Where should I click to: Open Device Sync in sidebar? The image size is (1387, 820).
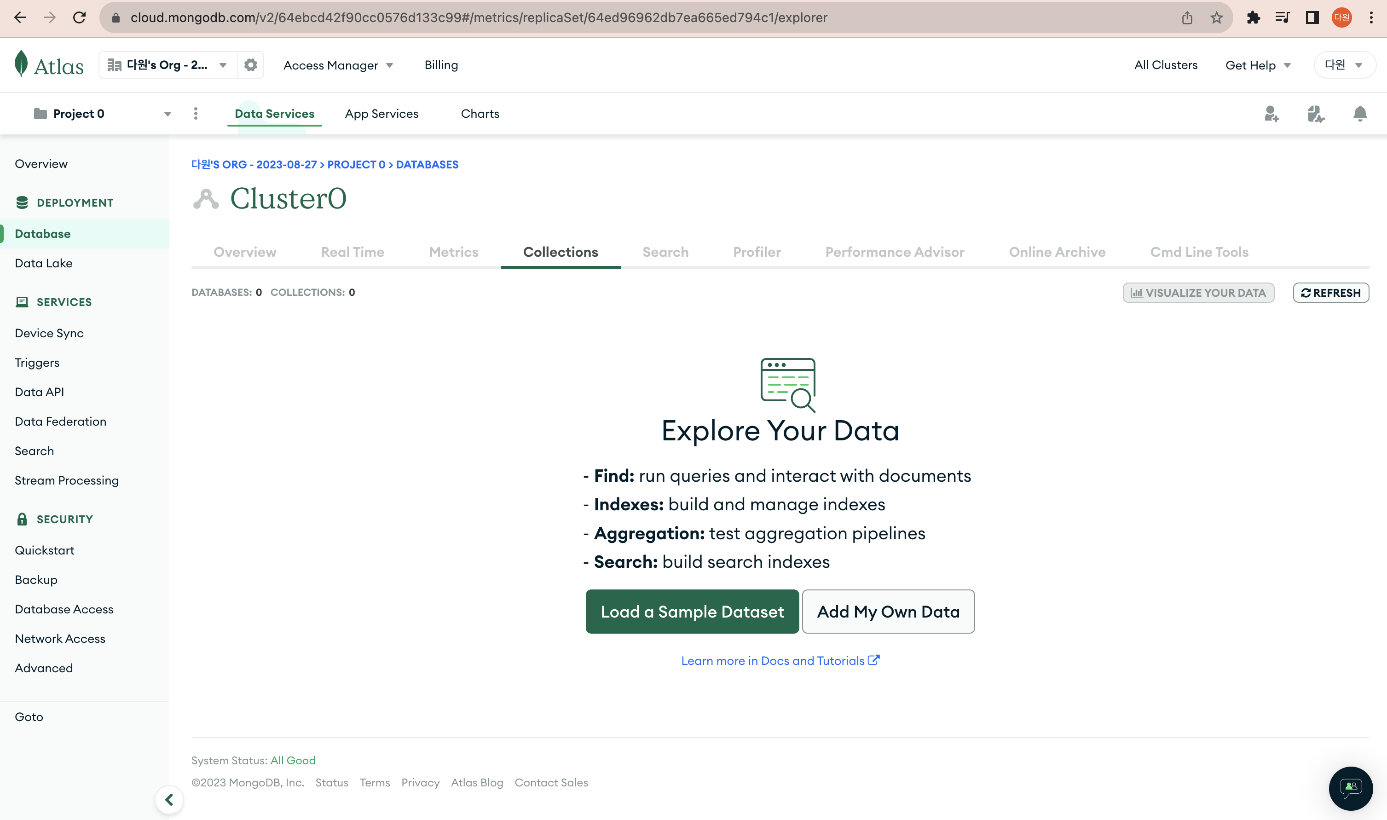(x=49, y=333)
